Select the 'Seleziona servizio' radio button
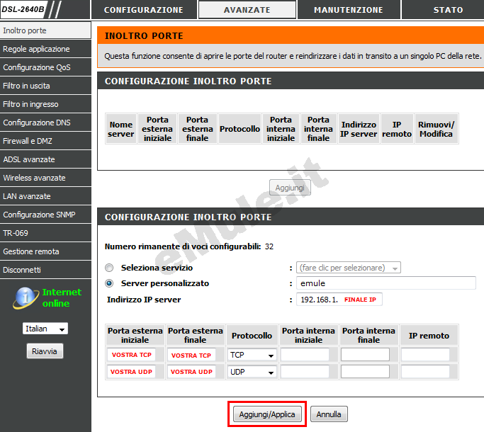 tap(109, 268)
